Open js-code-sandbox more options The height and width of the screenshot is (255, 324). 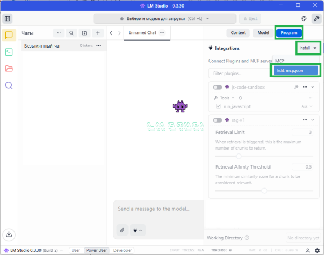coord(305,87)
